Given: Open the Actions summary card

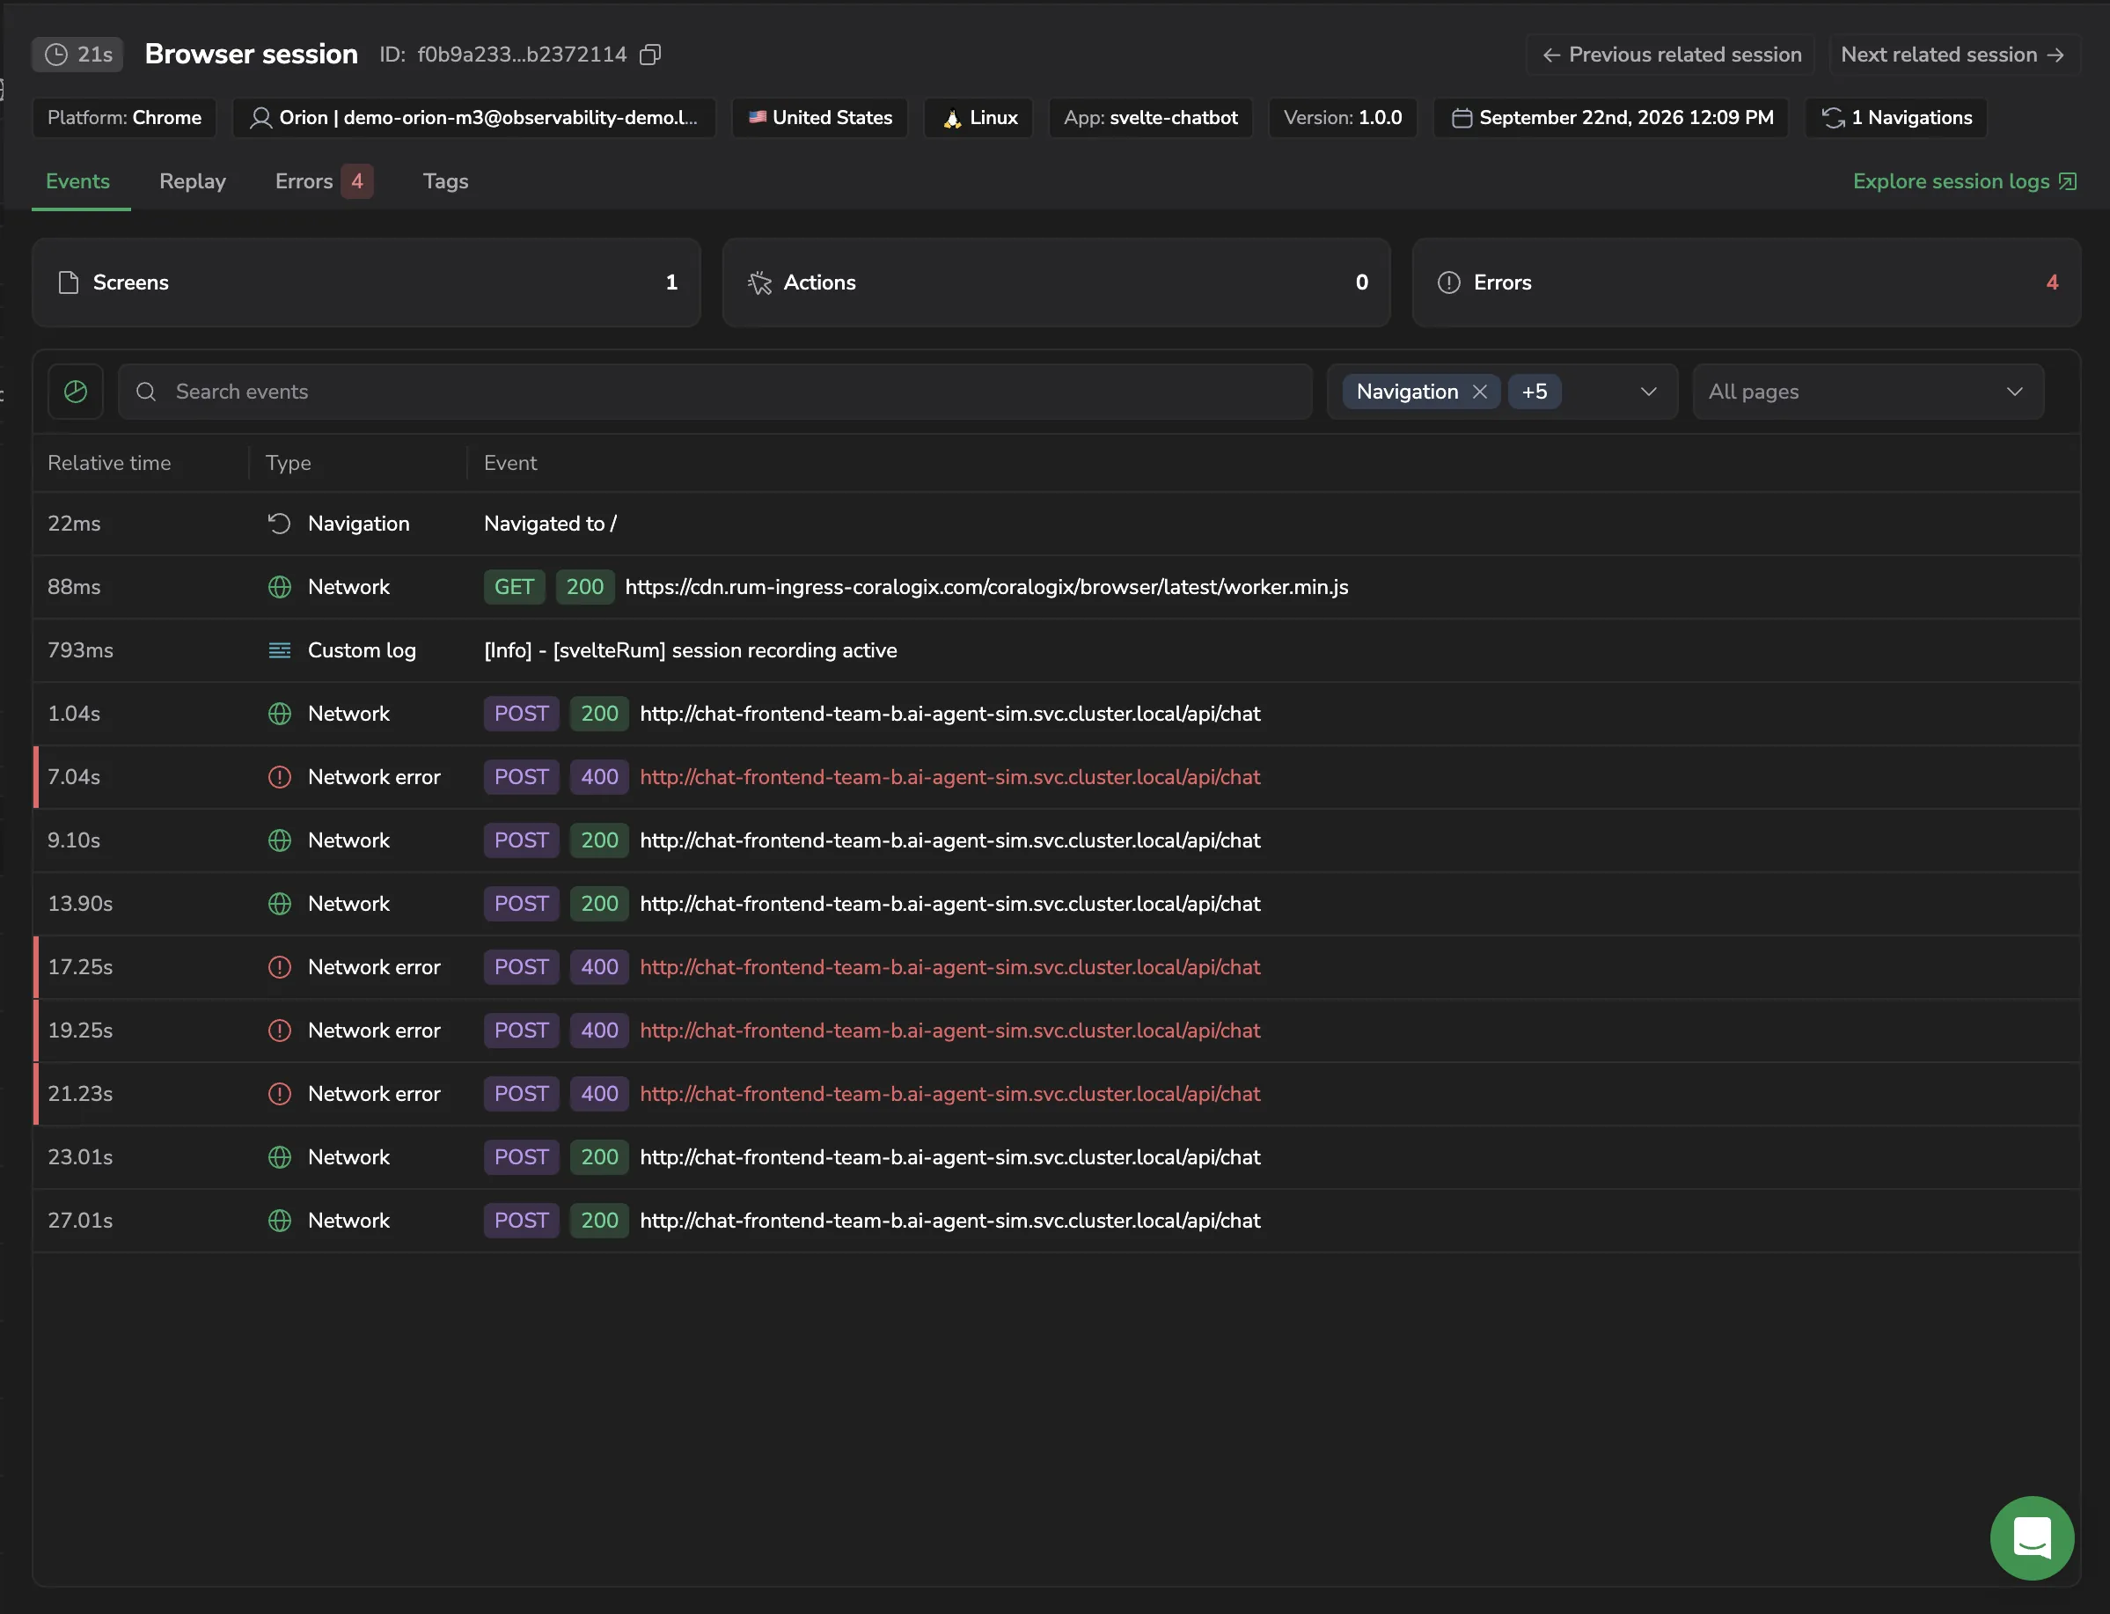Looking at the screenshot, I should (1056, 282).
